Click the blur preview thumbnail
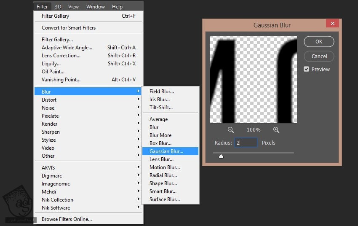The image size is (358, 226). pyautogui.click(x=254, y=80)
